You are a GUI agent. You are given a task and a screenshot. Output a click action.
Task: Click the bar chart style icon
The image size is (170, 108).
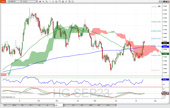(40, 2)
